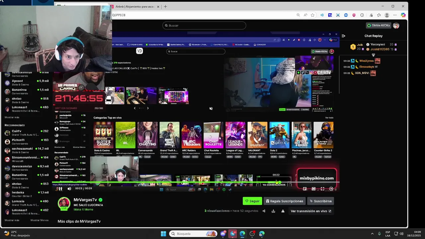This screenshot has width=425, height=239.
Task: Open sachauzumaki channel in sidebar
Action: (27, 150)
